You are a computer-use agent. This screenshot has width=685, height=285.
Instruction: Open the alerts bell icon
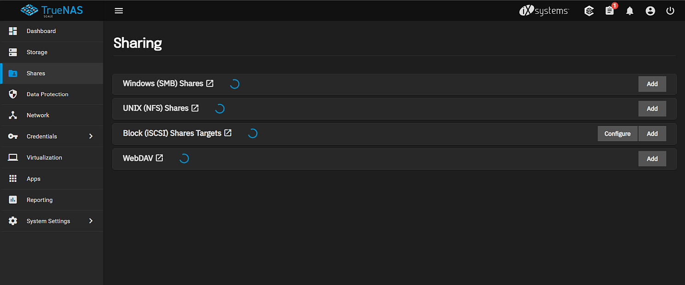pyautogui.click(x=630, y=11)
